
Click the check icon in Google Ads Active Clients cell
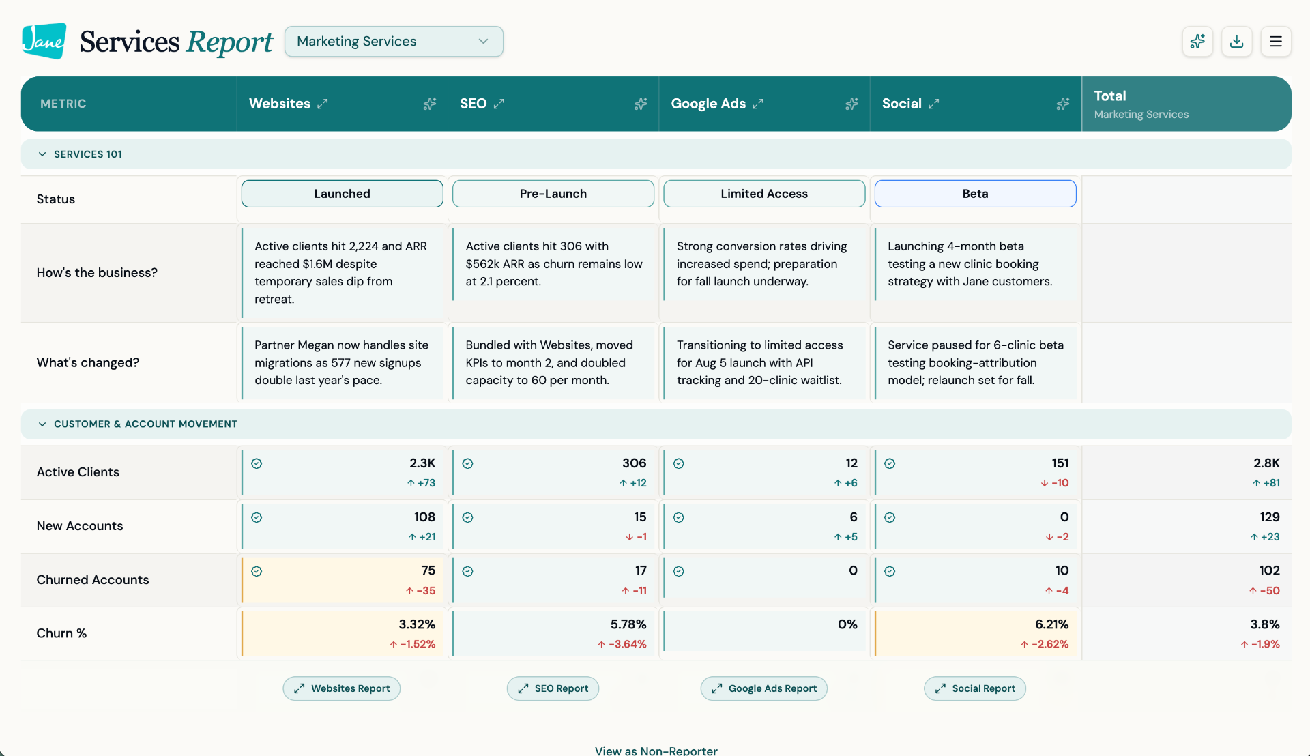pos(679,463)
